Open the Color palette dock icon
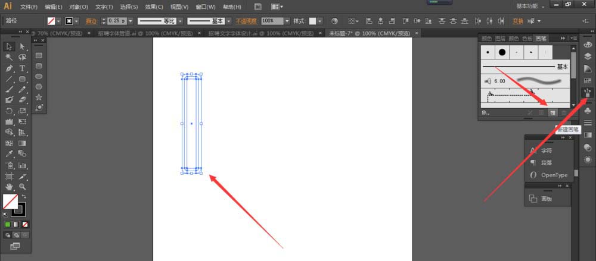The height and width of the screenshot is (261, 596). pyautogui.click(x=588, y=45)
